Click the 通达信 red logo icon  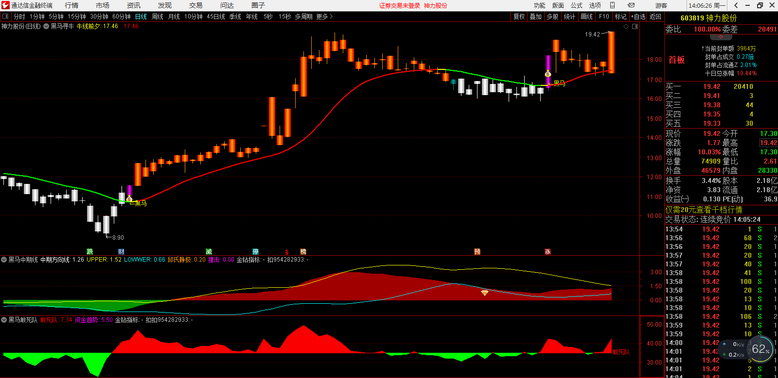tap(5, 5)
